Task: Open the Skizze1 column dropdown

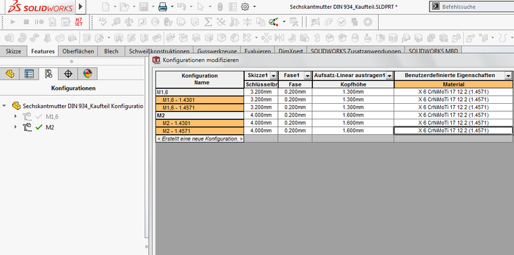Action: point(273,76)
